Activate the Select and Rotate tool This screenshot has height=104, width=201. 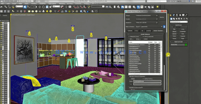click(44, 7)
